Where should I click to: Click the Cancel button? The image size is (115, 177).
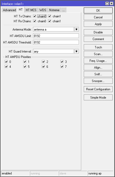coord(98,17)
